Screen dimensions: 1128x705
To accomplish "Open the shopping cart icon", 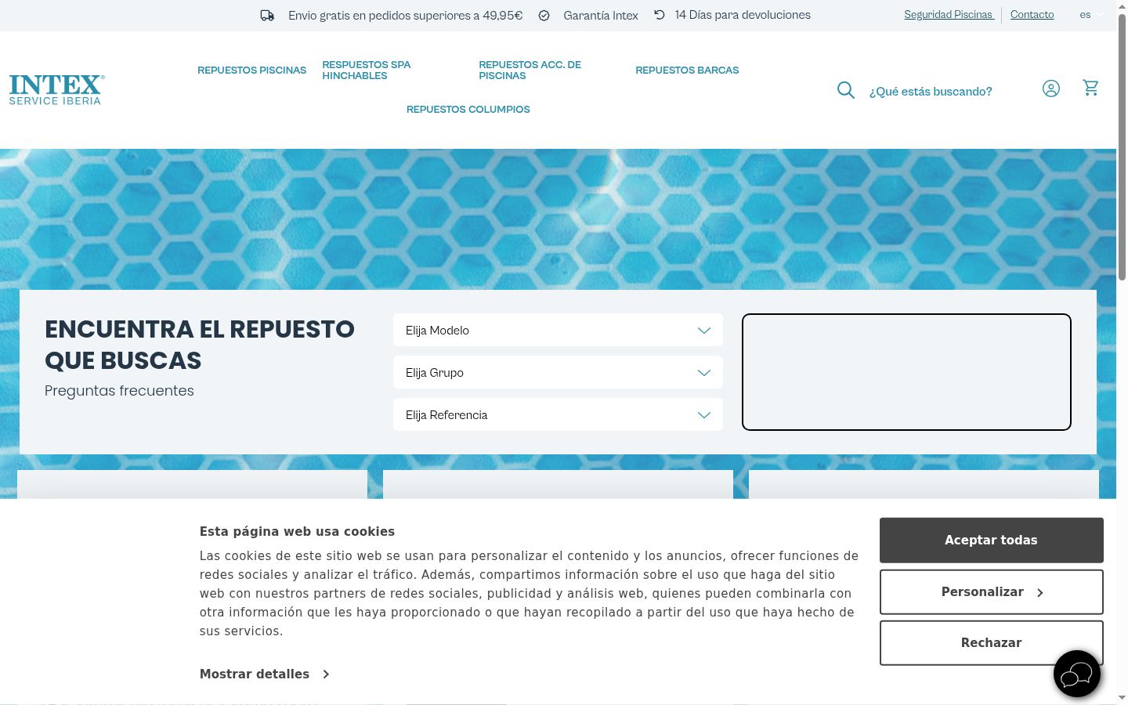I will 1091,88.
